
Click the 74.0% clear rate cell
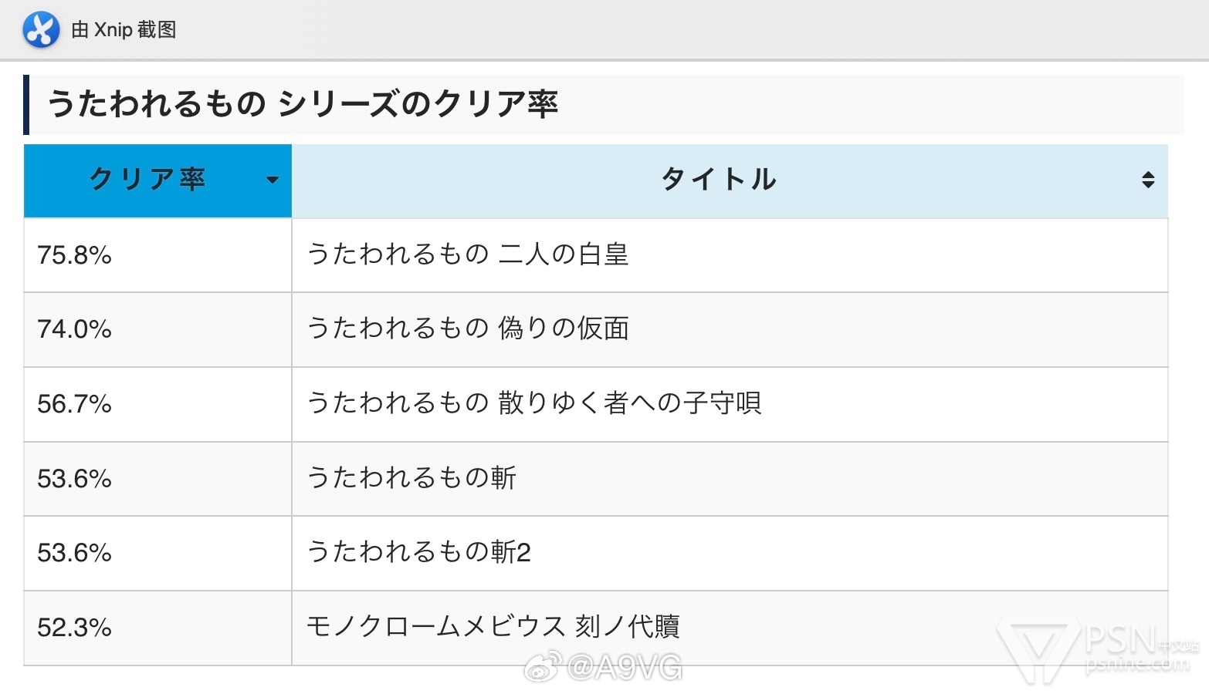157,330
